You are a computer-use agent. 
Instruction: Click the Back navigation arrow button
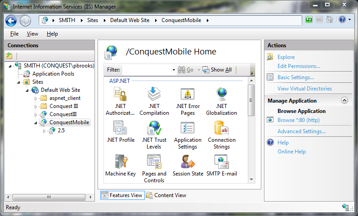click(11, 21)
